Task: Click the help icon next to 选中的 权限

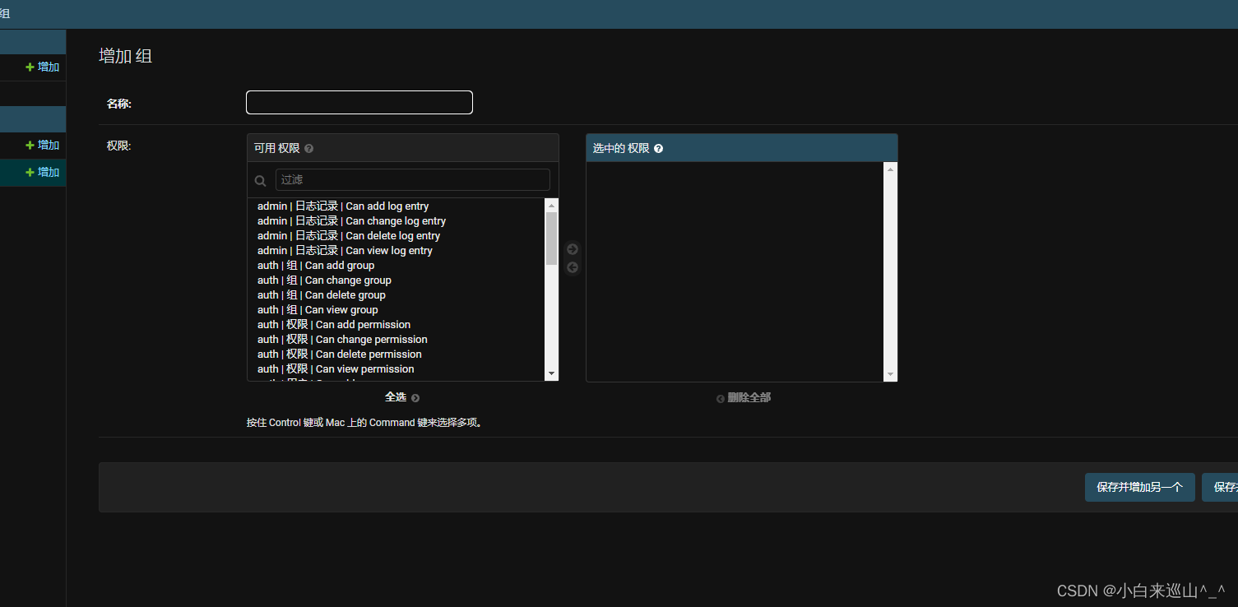Action: [x=658, y=149]
